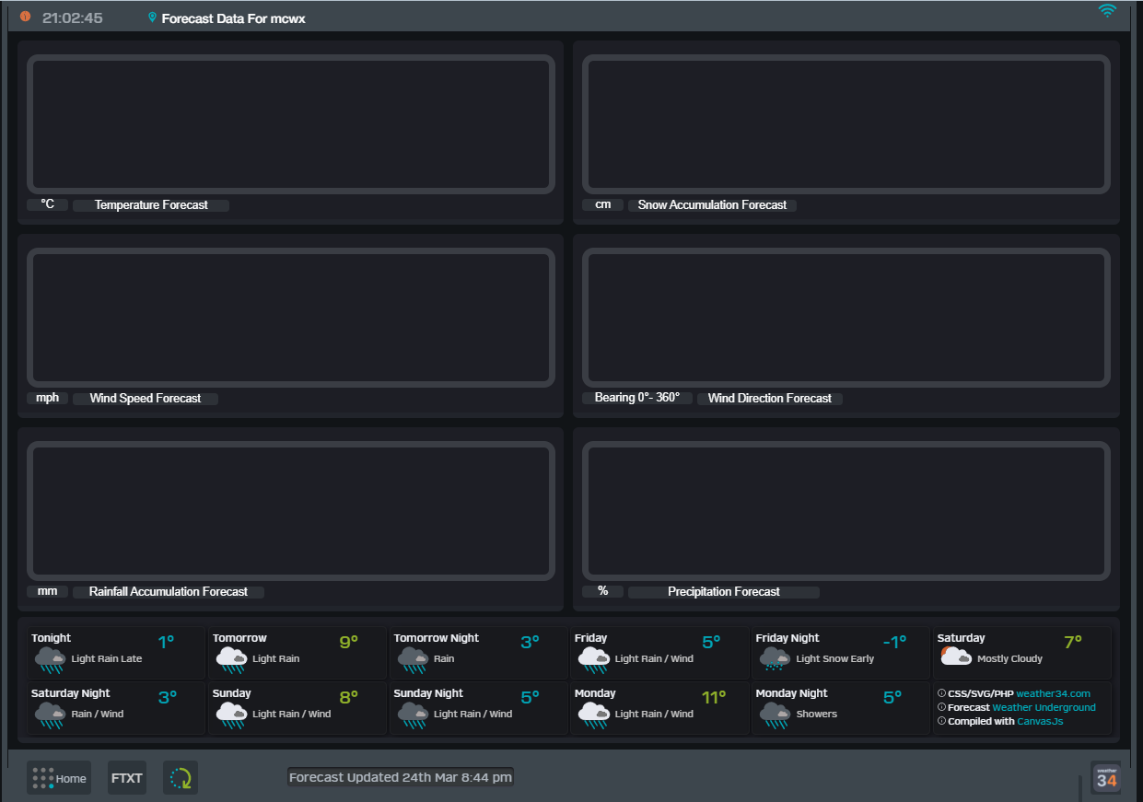Click the % unit badge
The image size is (1143, 802).
coord(603,591)
